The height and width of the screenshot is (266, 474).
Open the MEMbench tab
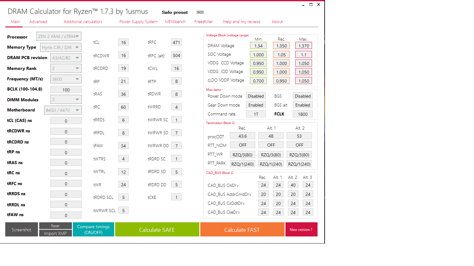coord(175,22)
